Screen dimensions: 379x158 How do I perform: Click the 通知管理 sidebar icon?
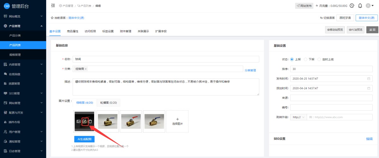click(x=5, y=141)
